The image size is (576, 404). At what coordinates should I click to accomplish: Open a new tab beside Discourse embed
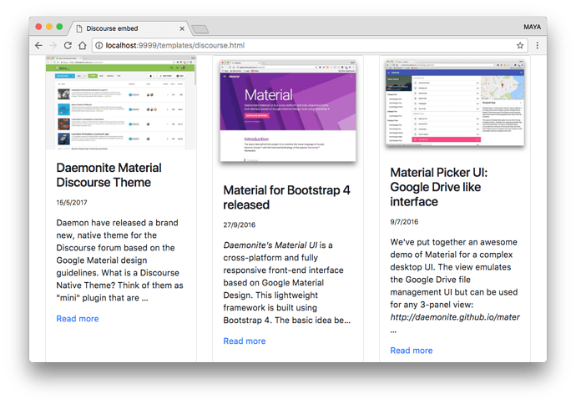pyautogui.click(x=200, y=28)
